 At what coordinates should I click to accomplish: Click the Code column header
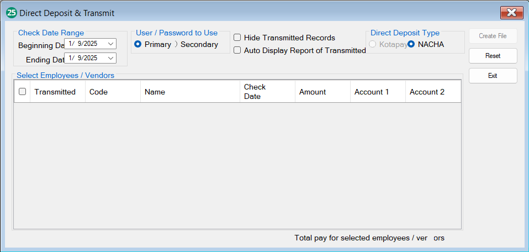(98, 92)
